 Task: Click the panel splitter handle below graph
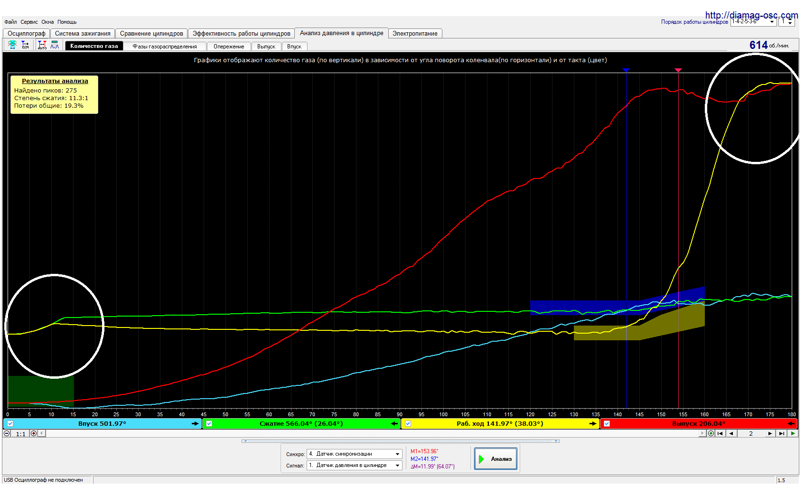(x=401, y=441)
